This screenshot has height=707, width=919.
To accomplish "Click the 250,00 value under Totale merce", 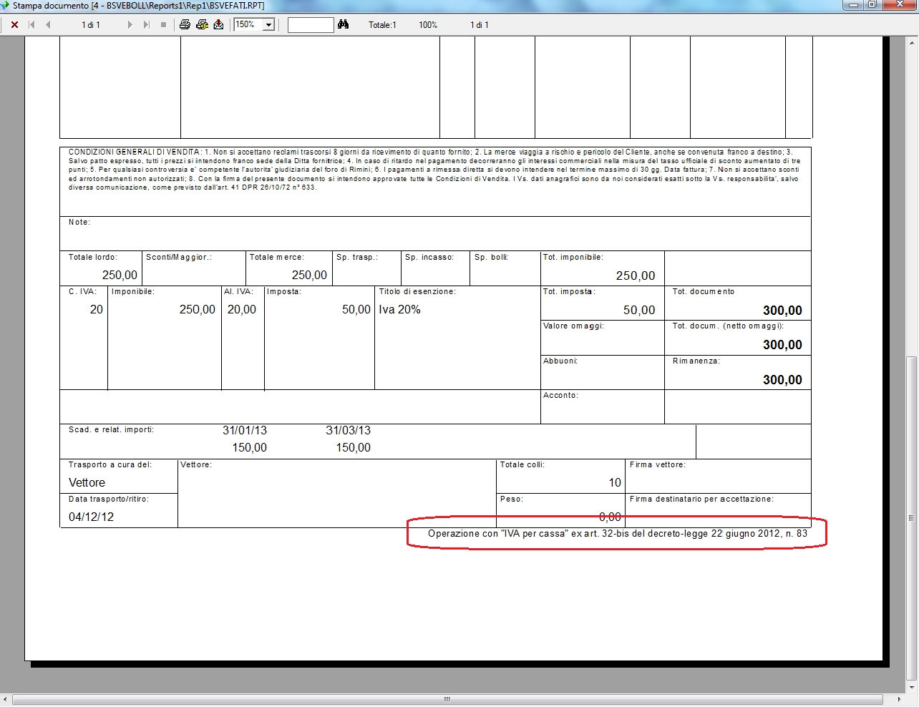I will click(x=309, y=276).
